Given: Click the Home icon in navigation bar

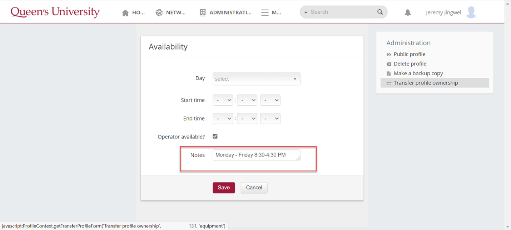Looking at the screenshot, I should click(125, 13).
